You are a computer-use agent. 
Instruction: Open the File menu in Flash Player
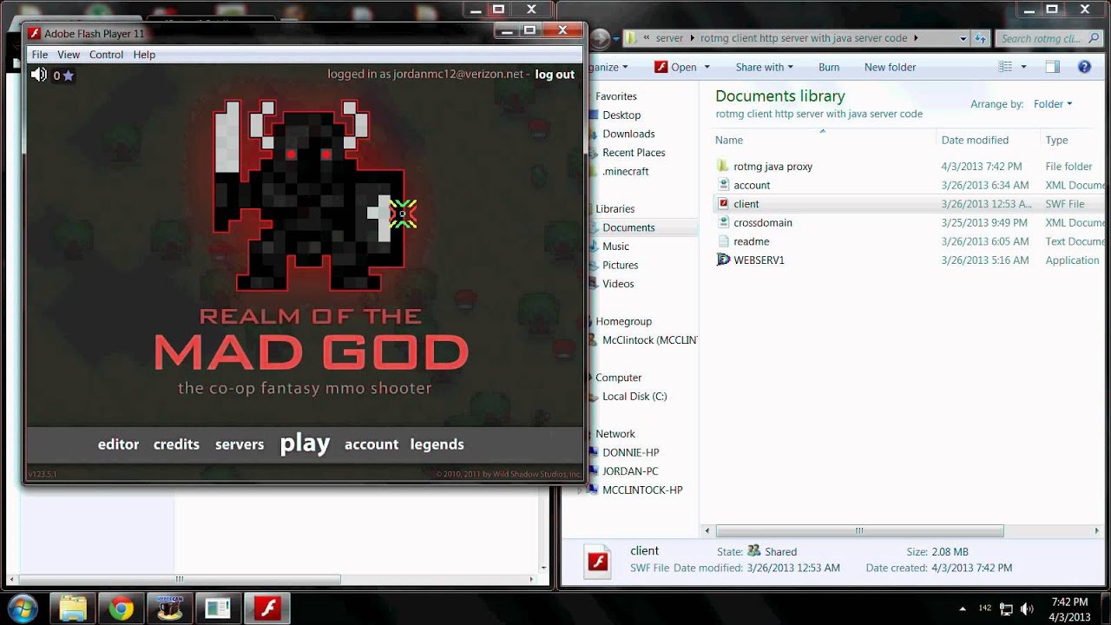40,54
